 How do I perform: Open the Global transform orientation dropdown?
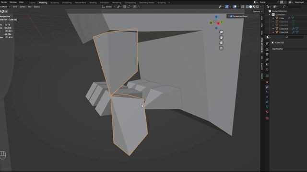tap(108, 7)
